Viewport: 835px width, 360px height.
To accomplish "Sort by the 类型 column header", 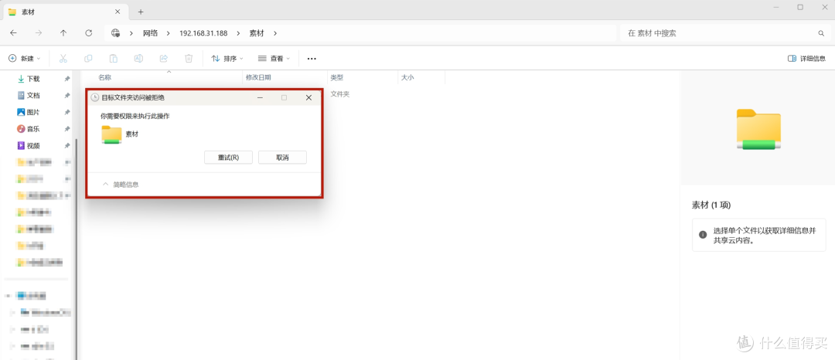I will [x=336, y=77].
